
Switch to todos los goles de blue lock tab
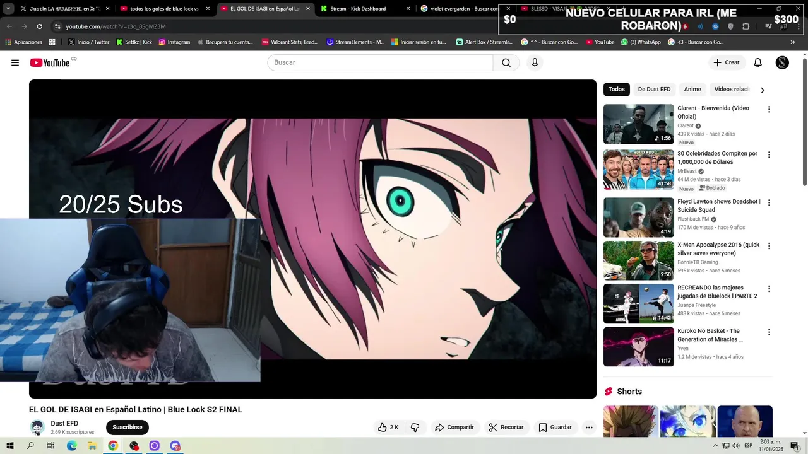point(165,9)
